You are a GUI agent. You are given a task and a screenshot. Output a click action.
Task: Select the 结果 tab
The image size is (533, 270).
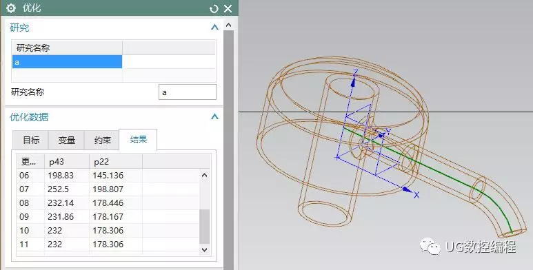point(138,139)
